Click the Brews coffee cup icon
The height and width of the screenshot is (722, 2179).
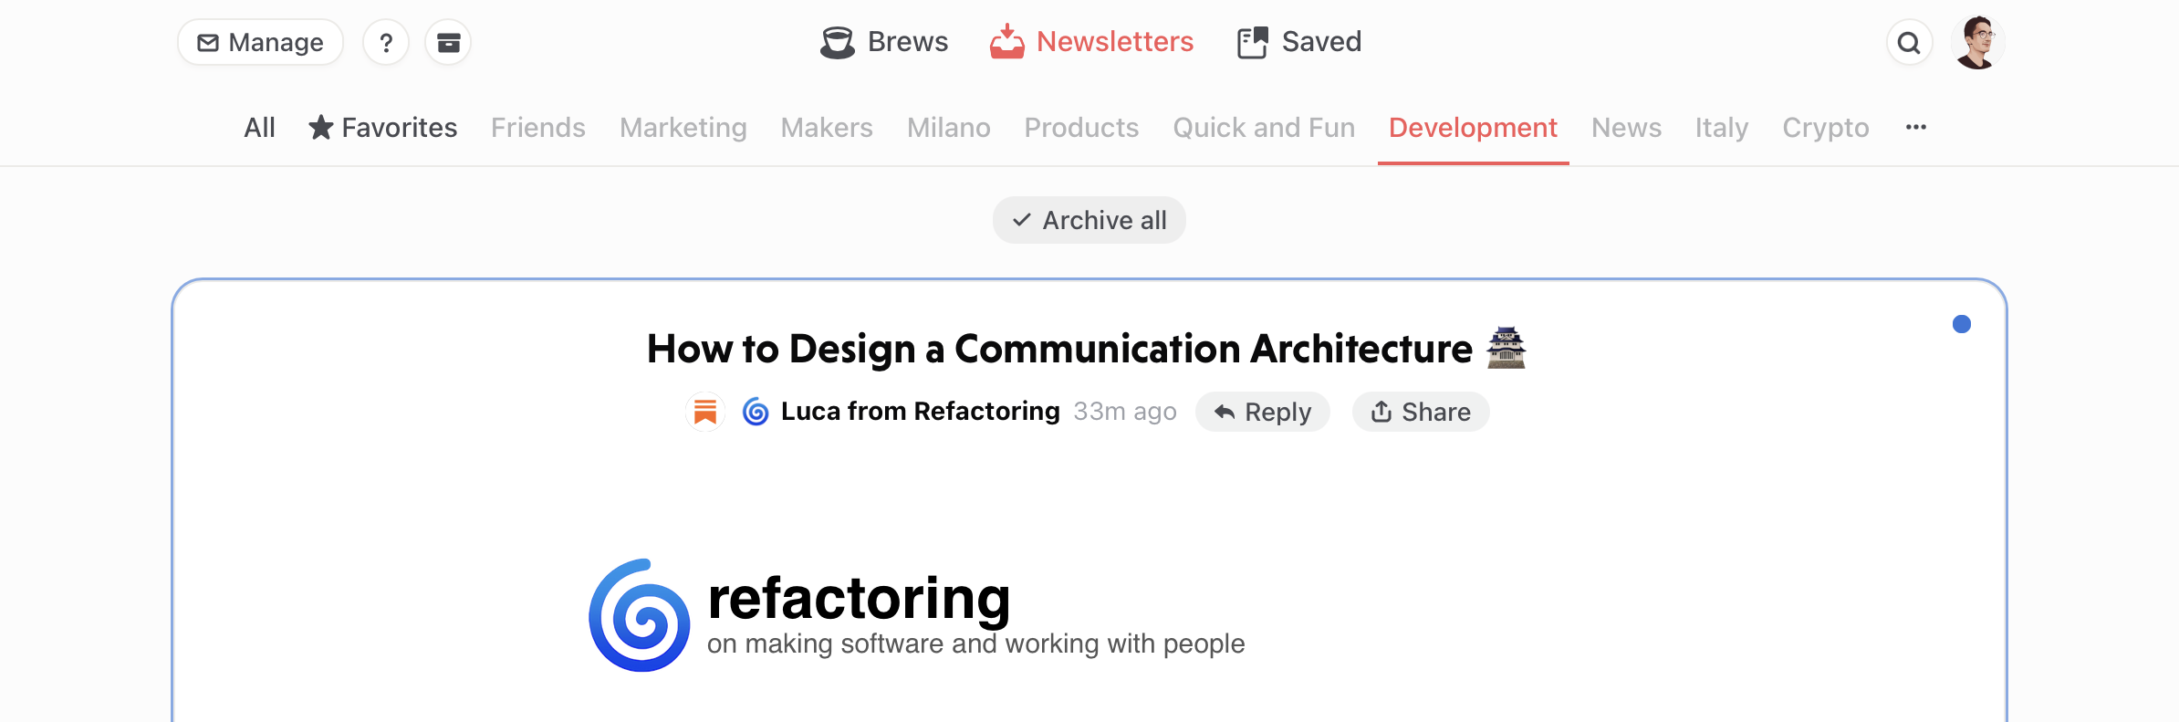click(x=837, y=42)
